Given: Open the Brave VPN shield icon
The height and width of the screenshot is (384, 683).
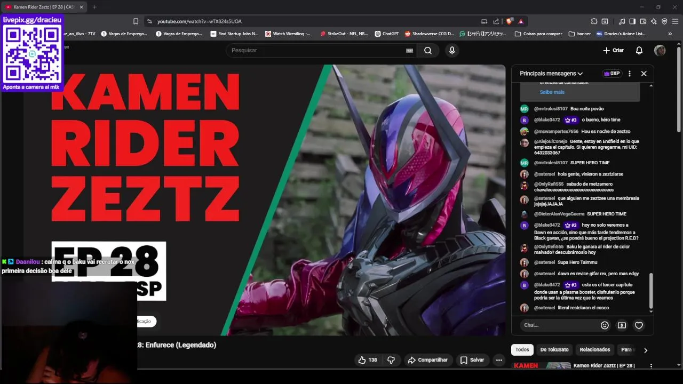Looking at the screenshot, I should point(664,21).
